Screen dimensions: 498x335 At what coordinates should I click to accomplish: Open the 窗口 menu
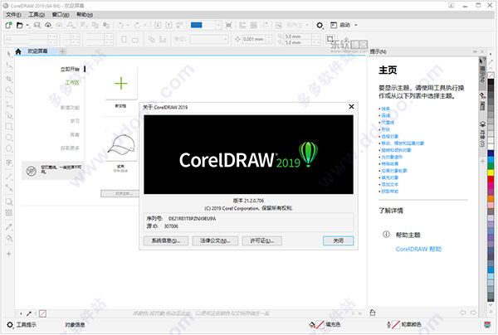click(61, 15)
